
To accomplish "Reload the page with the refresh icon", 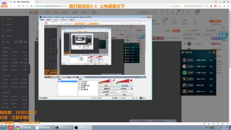I will pyautogui.click(x=19, y=6).
